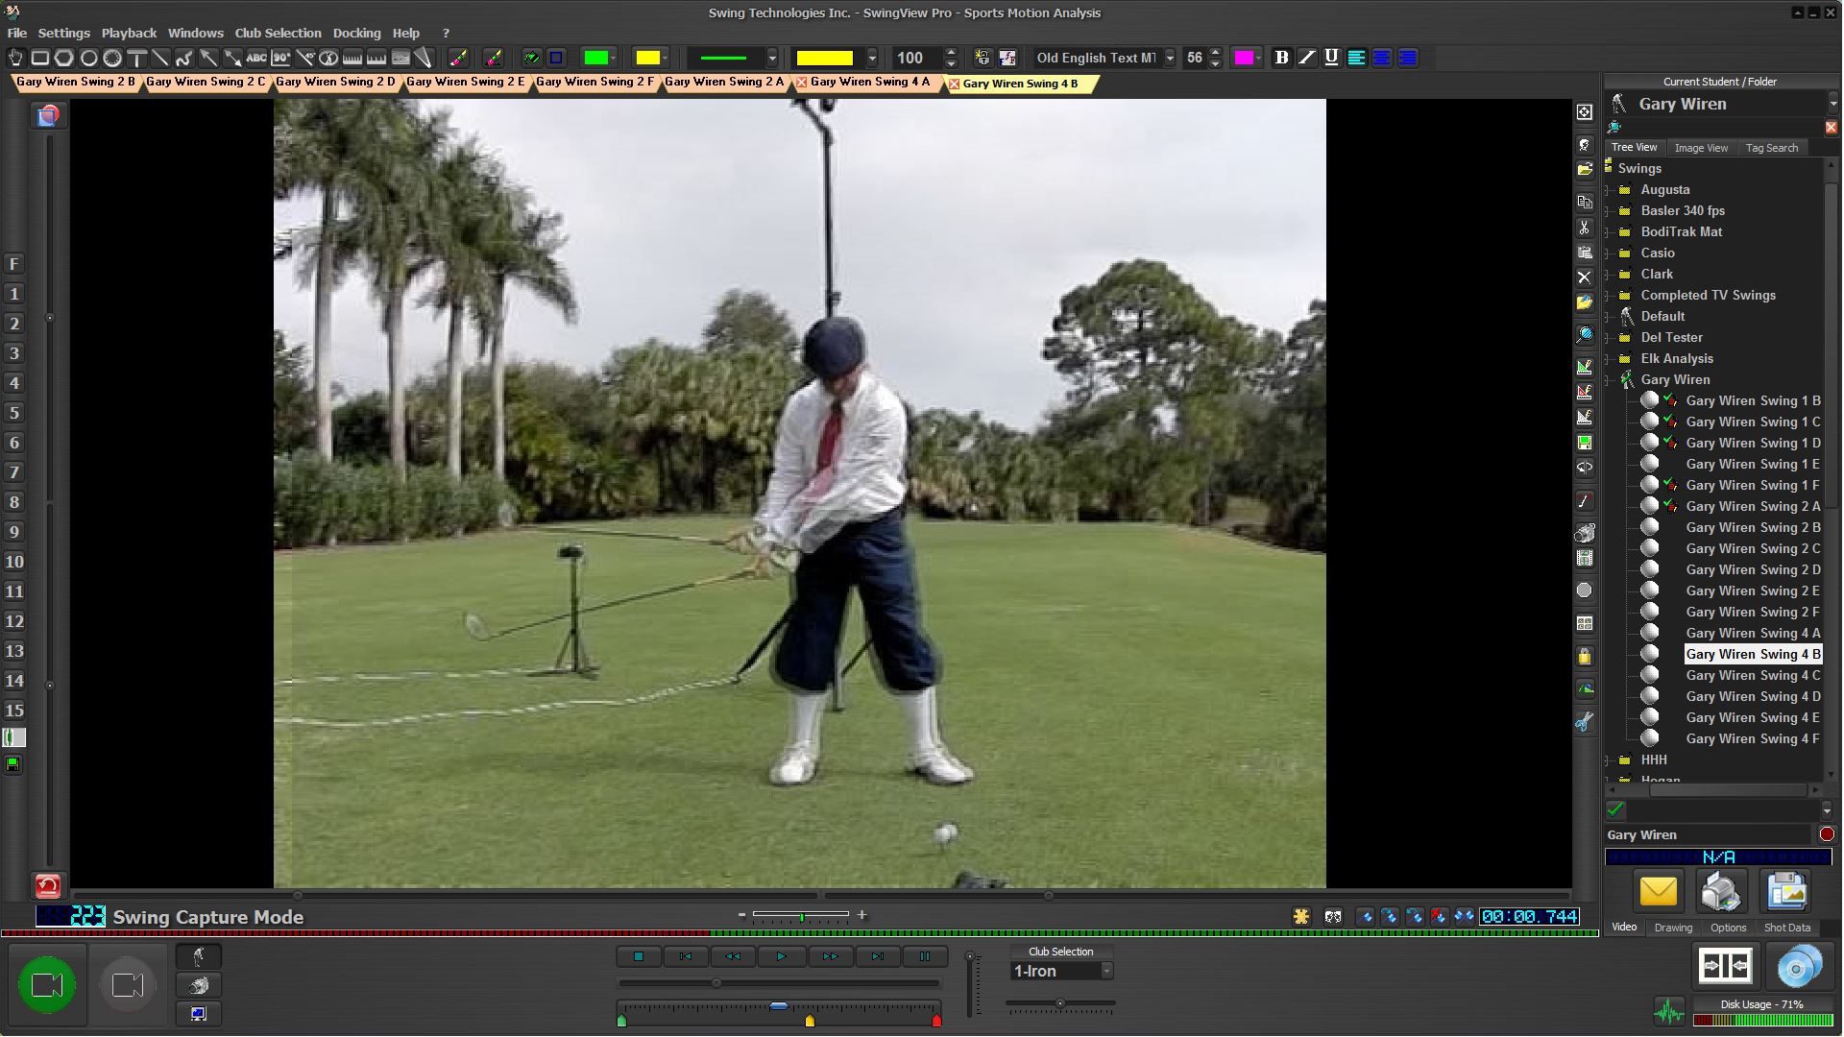Screen dimensions: 1844x1037
Task: Open the font name dropdown
Action: [x=1170, y=58]
